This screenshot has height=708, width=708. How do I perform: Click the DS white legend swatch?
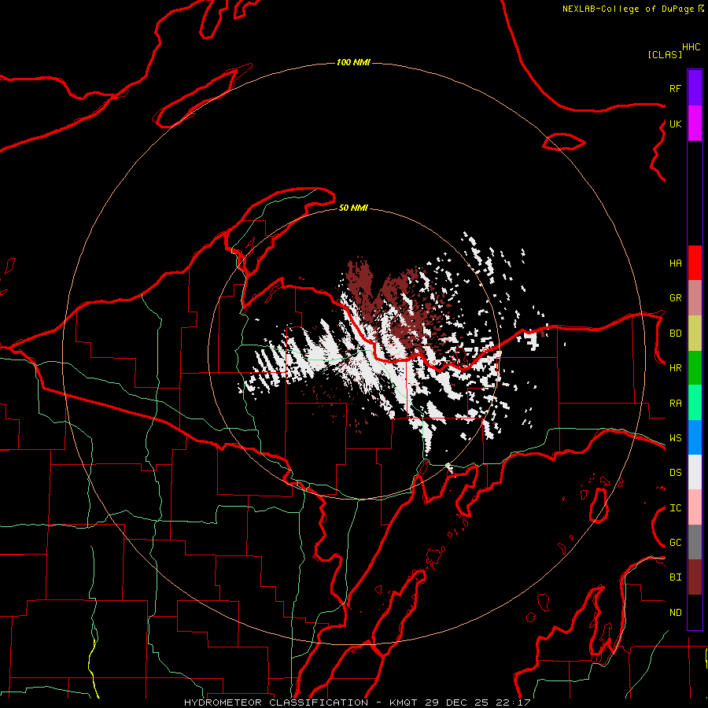pos(695,472)
